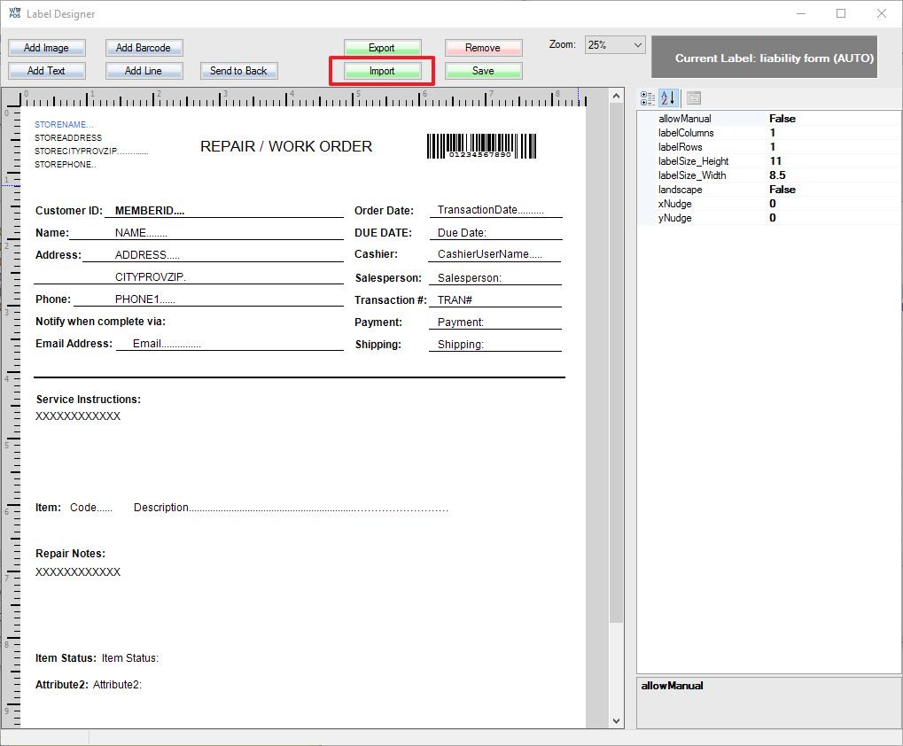
Task: Select the MEMBERID field on the label
Action: tap(150, 211)
